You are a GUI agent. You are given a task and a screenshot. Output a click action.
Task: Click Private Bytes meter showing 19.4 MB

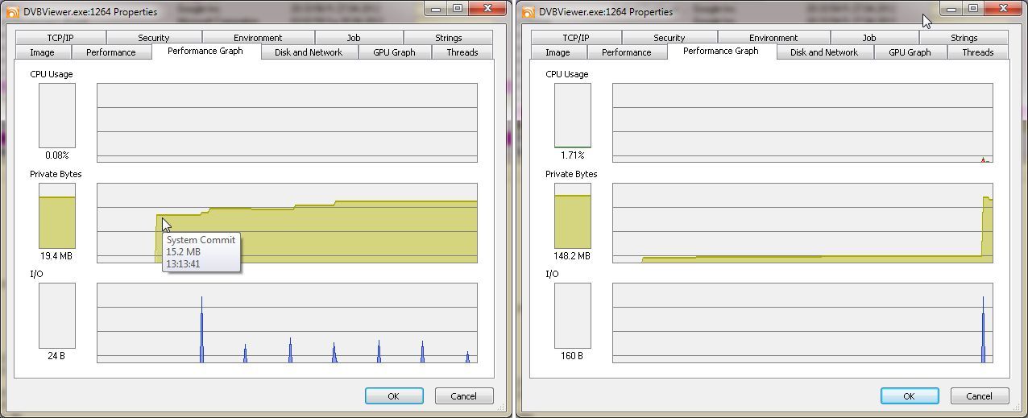(x=57, y=215)
